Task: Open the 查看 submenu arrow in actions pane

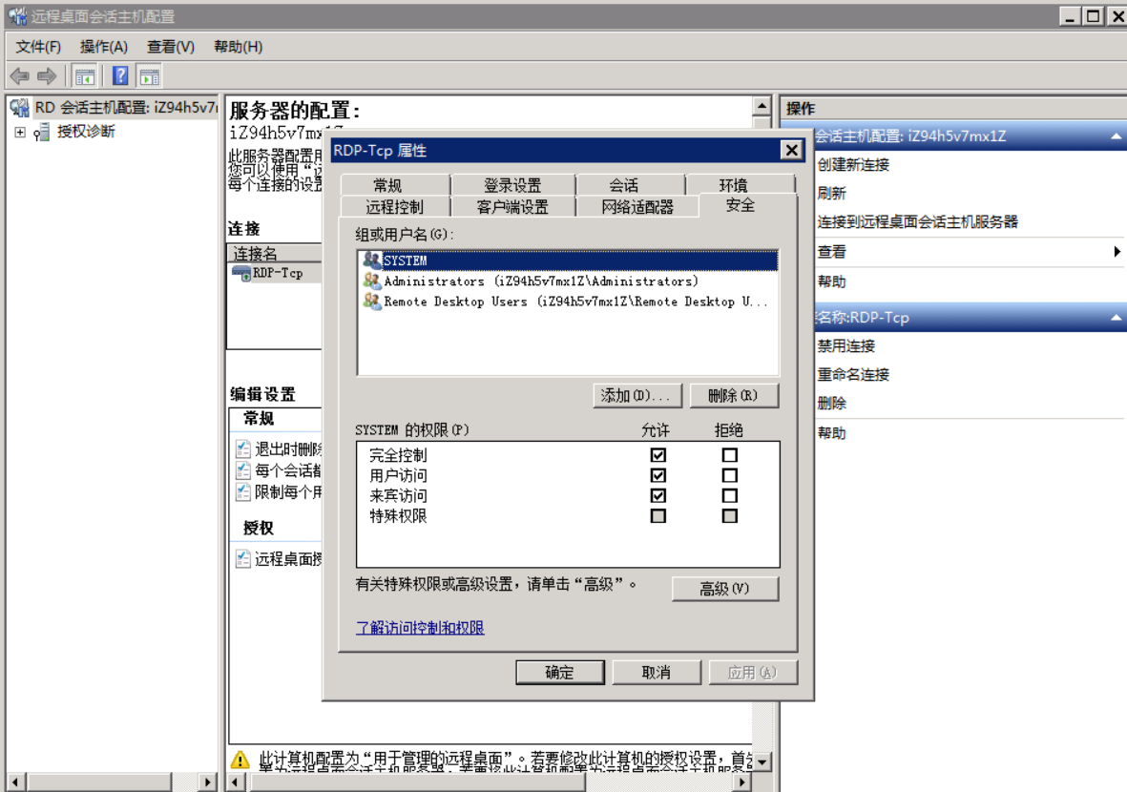Action: click(x=1118, y=251)
